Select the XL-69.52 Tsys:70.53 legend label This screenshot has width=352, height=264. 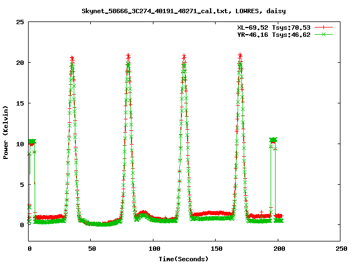point(274,28)
